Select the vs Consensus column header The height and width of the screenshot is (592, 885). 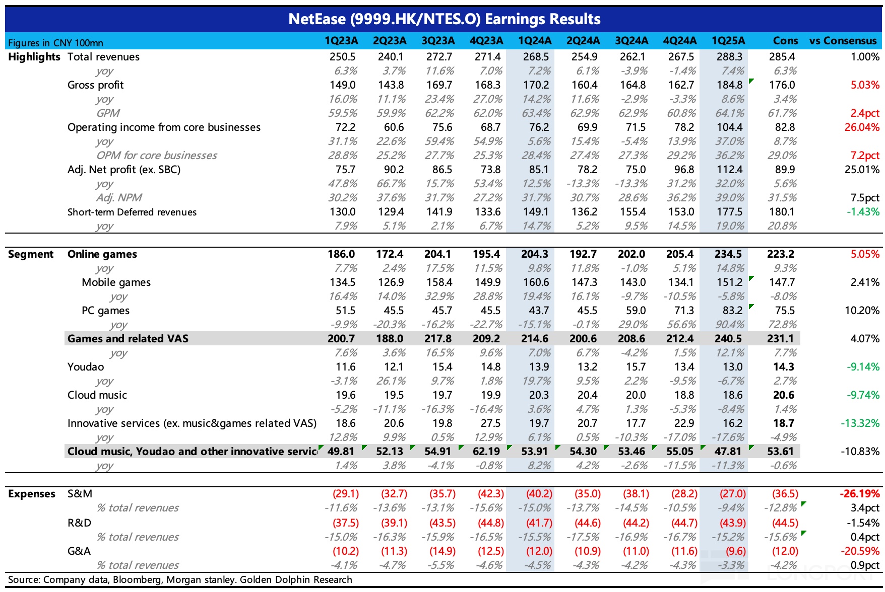tap(843, 41)
